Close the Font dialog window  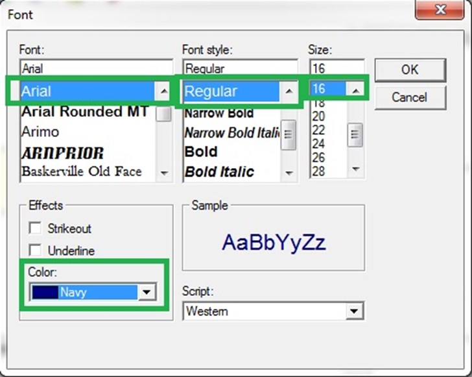tap(439, 10)
